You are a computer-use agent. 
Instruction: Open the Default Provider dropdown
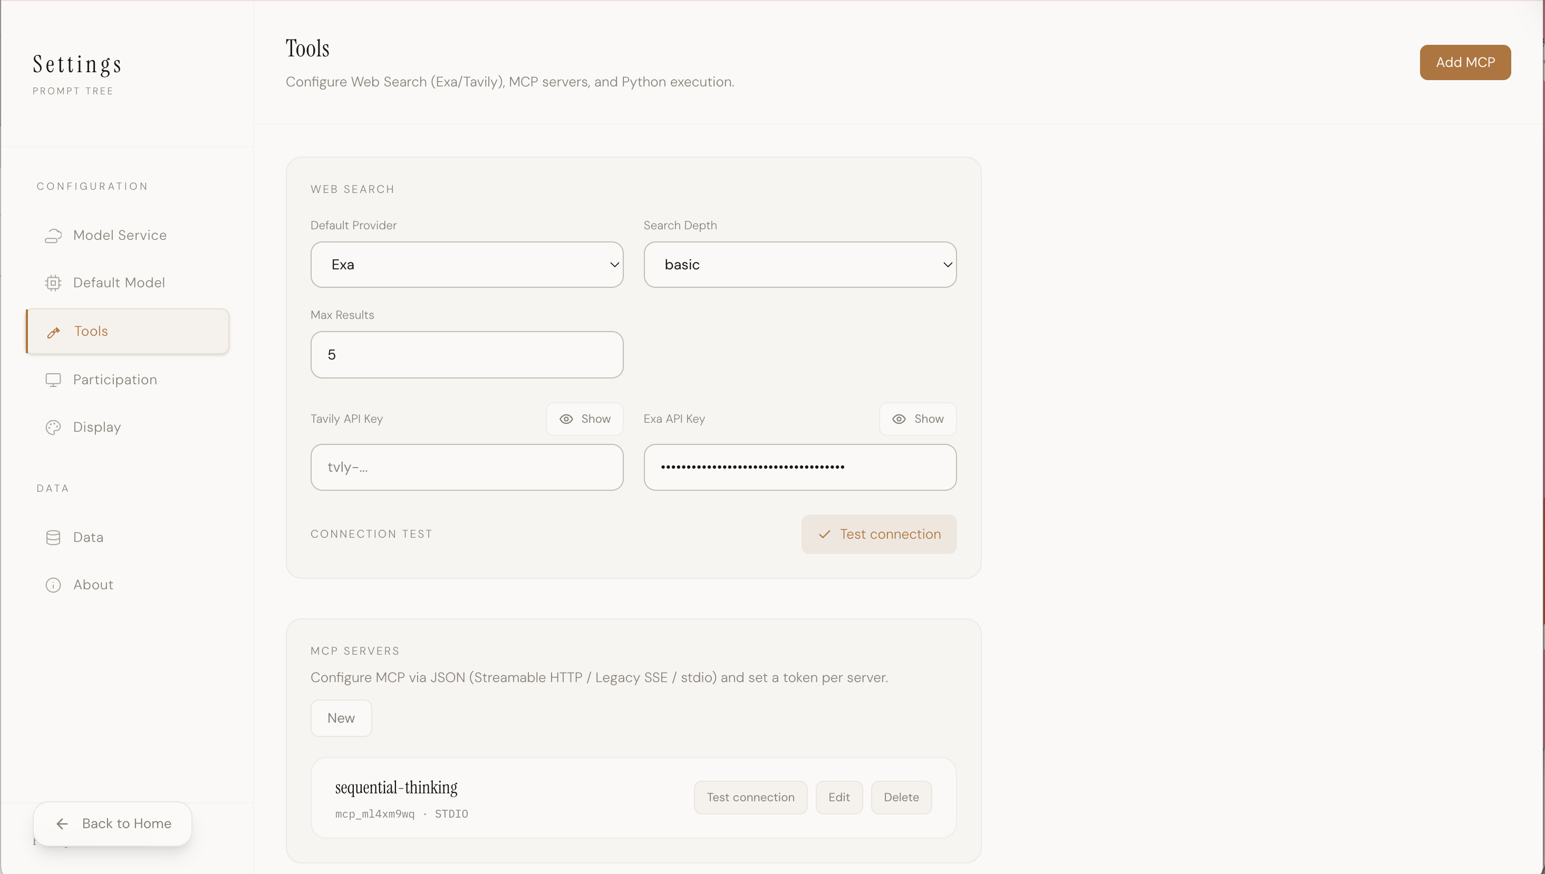point(467,265)
